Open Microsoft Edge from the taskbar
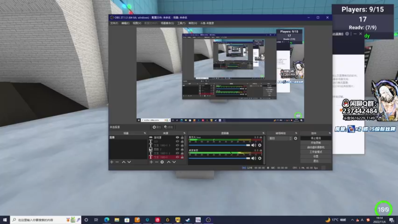The image size is (398, 224). 106,220
